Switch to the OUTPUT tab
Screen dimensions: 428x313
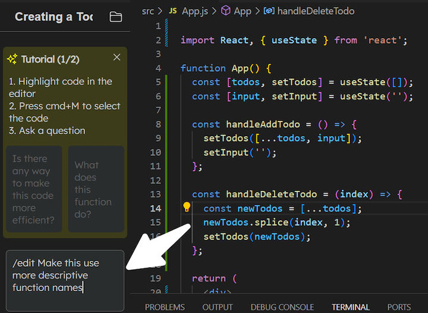click(x=218, y=307)
